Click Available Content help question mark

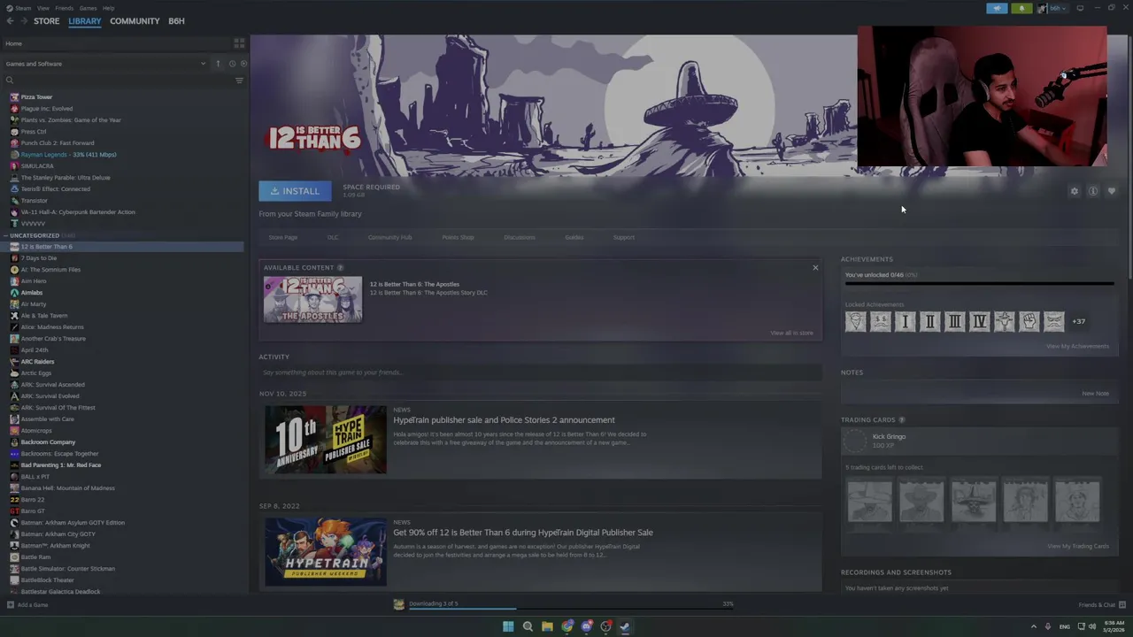[x=340, y=267]
